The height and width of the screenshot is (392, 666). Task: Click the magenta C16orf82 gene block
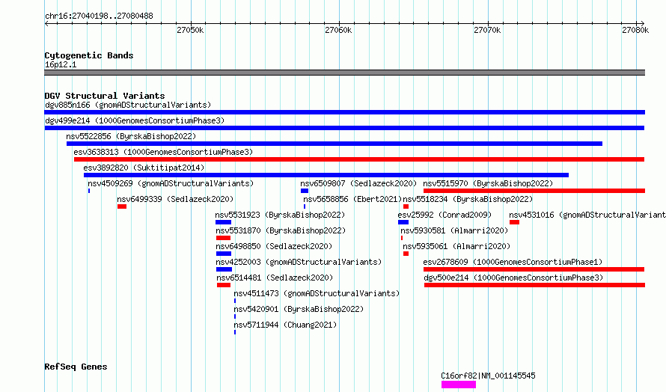[x=458, y=385]
